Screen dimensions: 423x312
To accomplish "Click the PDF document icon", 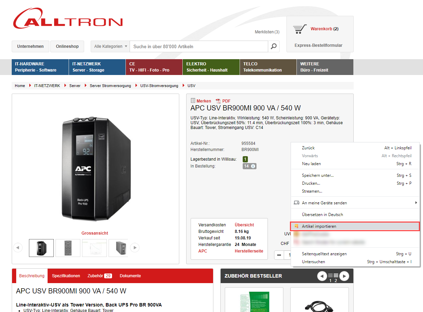I will click(218, 101).
